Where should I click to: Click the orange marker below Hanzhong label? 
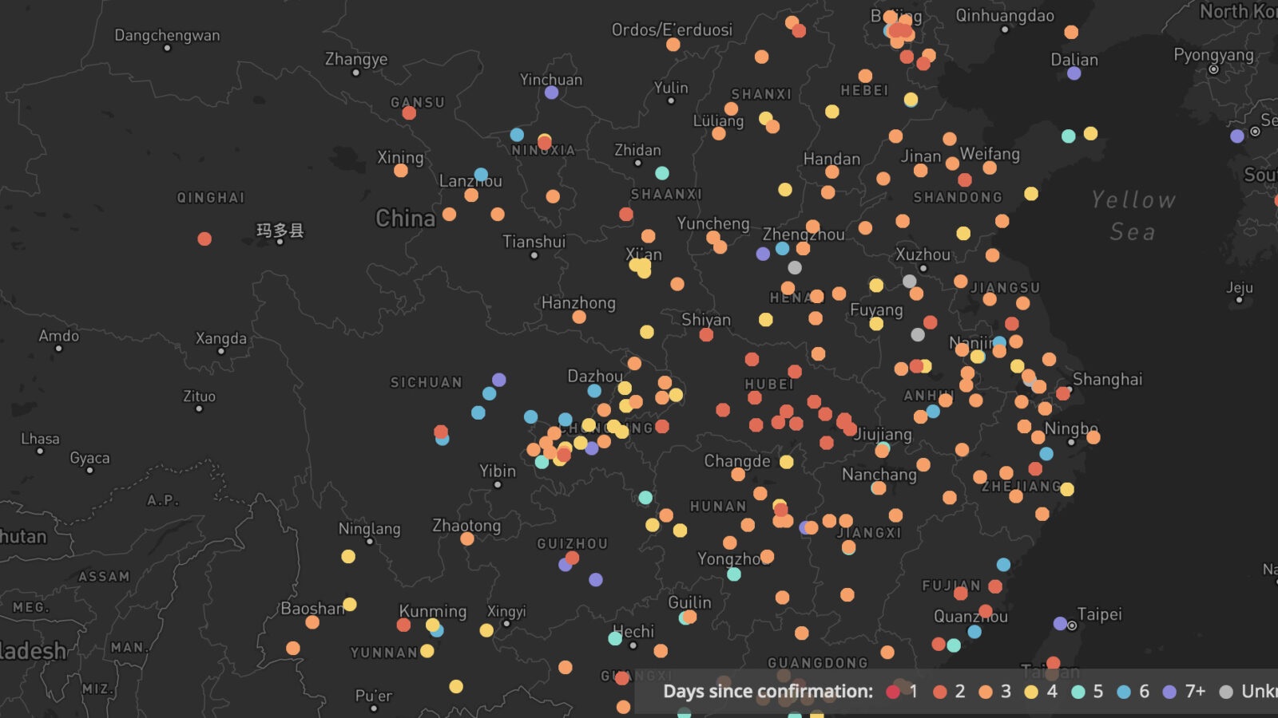coord(579,318)
